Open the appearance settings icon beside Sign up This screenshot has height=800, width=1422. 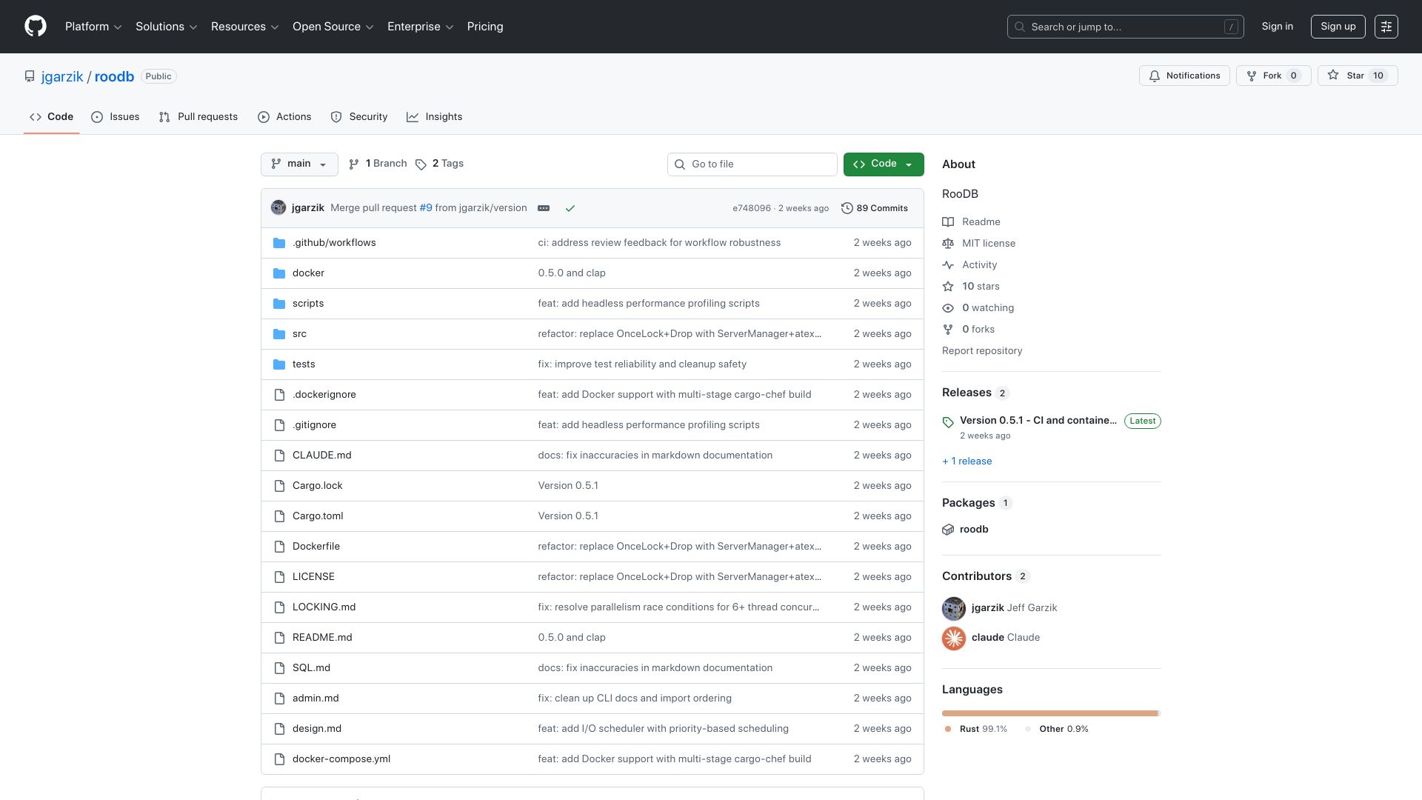[x=1386, y=27]
